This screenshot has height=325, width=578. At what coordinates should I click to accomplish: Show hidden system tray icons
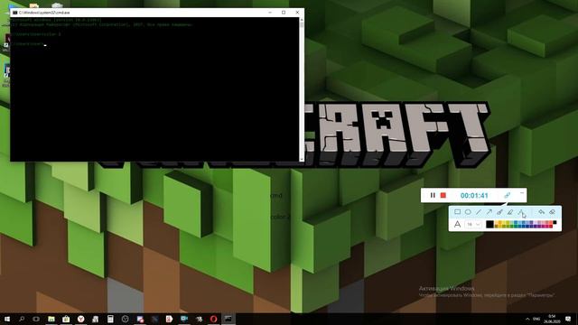point(527,319)
